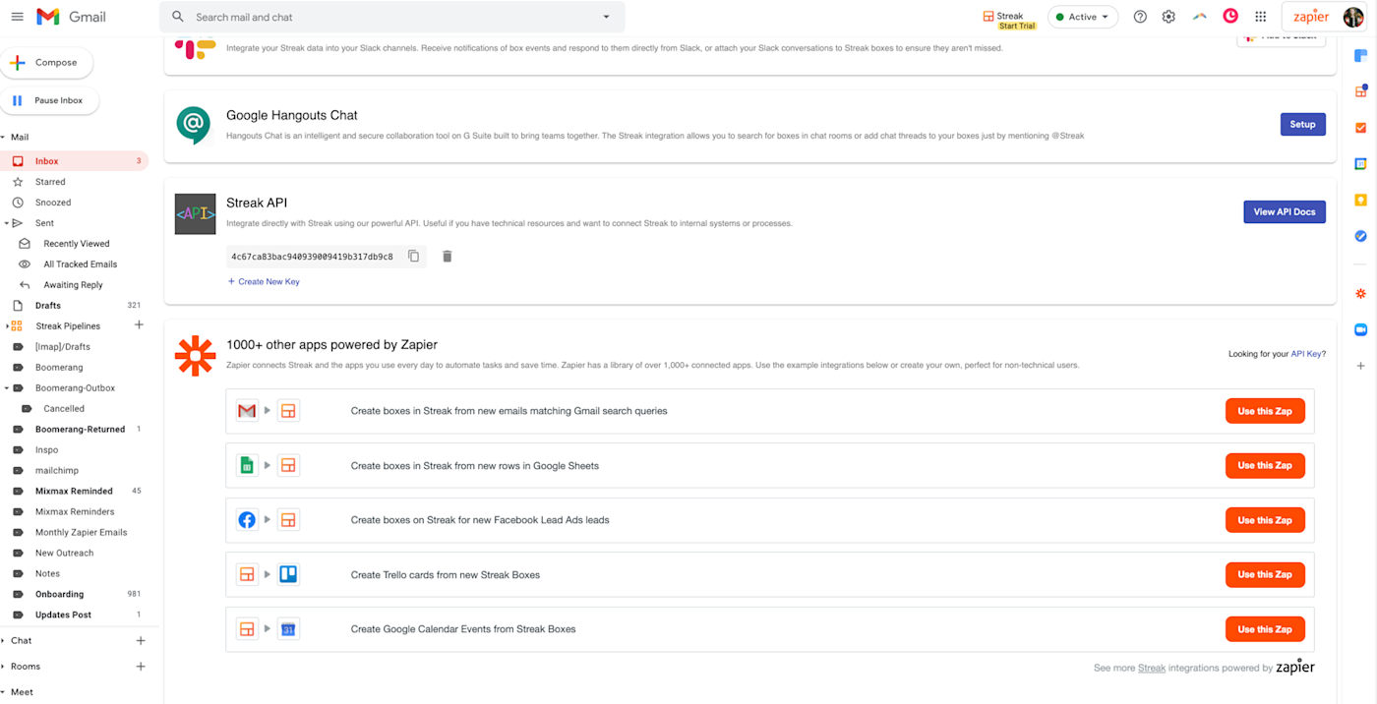
Task: Click View API Docs button
Action: (1284, 212)
